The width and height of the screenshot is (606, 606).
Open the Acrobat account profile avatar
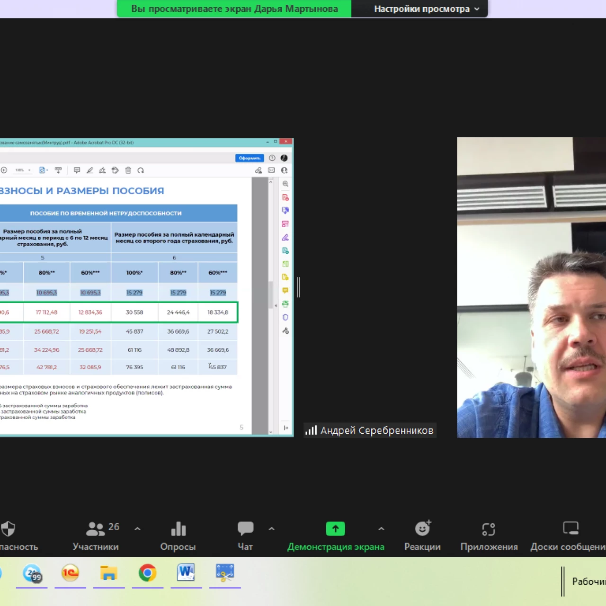[284, 158]
